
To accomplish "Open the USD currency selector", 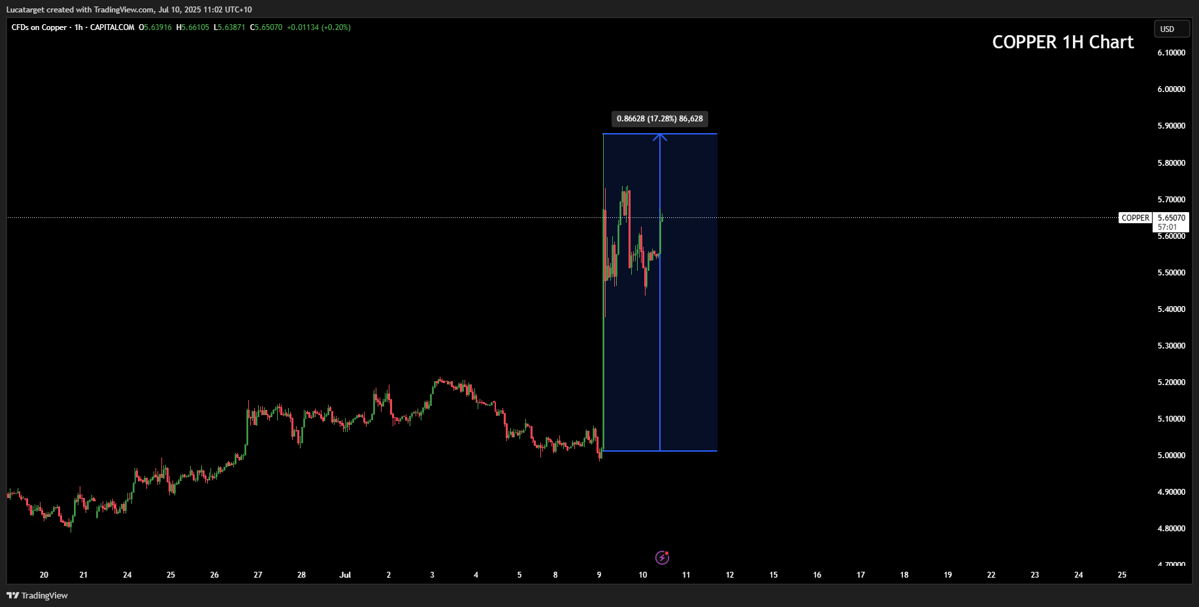I will pyautogui.click(x=1172, y=29).
